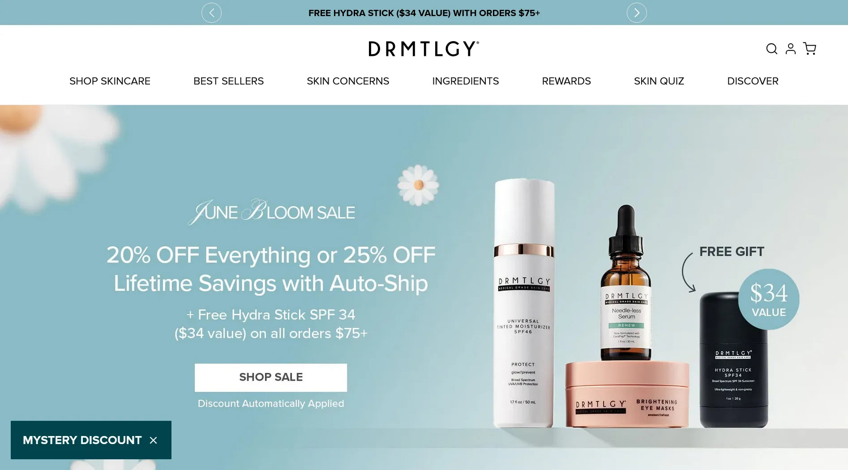
Task: Open Shop Skincare menu
Action: pos(110,81)
